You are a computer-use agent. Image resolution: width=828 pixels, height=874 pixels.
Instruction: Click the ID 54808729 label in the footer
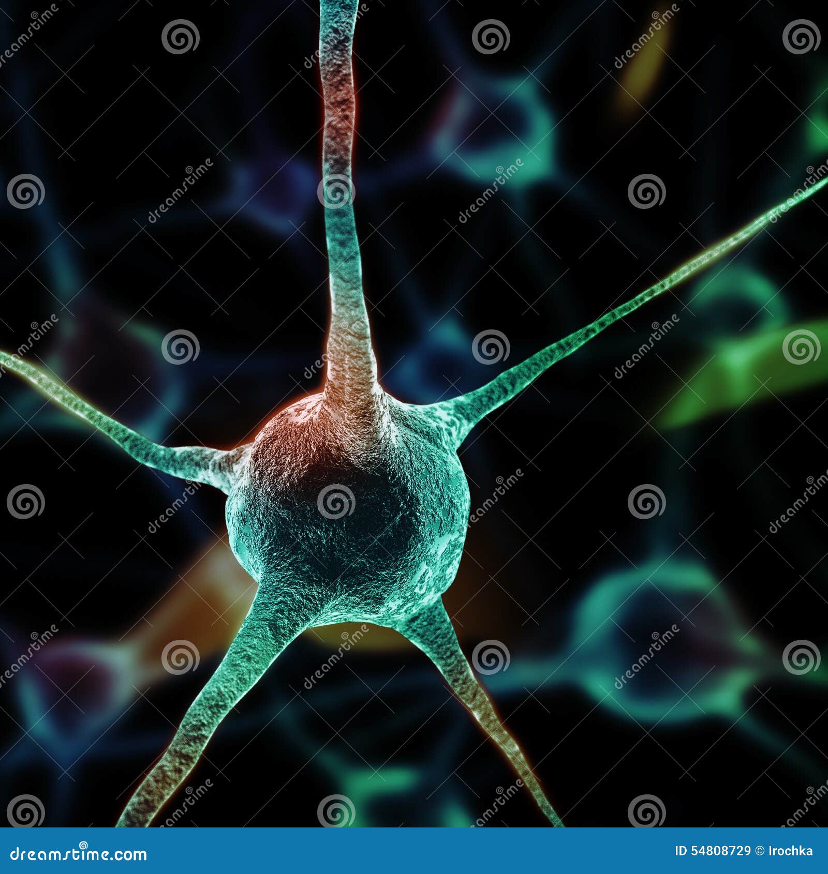[713, 851]
